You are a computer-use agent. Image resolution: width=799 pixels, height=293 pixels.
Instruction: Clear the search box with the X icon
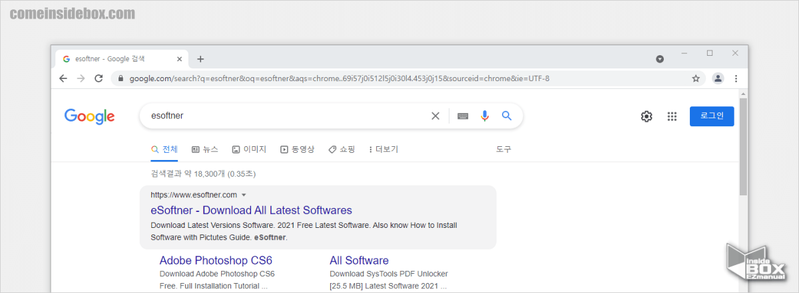(435, 116)
